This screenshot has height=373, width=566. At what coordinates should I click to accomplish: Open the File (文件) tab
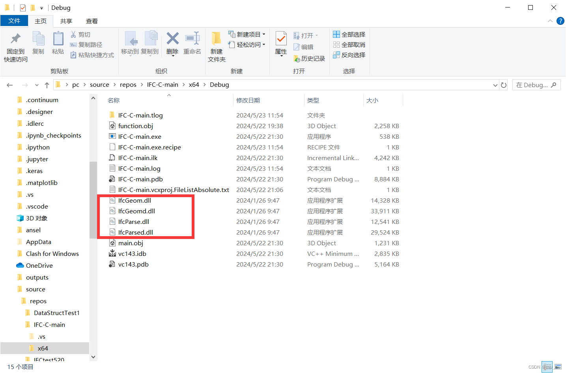[14, 21]
